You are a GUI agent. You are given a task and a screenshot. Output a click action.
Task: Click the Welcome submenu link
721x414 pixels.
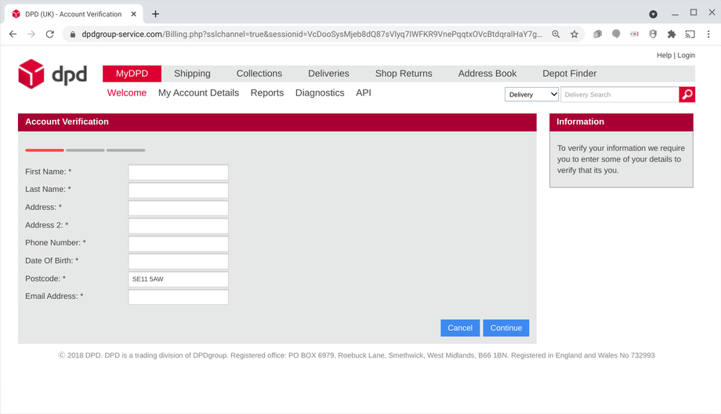[127, 93]
